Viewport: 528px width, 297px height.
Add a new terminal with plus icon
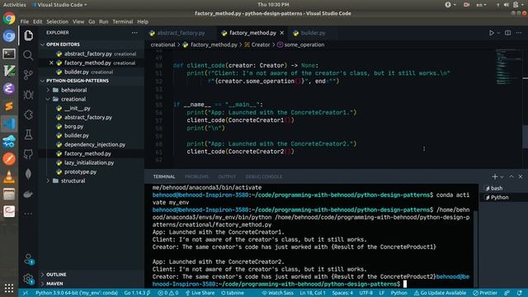tap(495, 177)
